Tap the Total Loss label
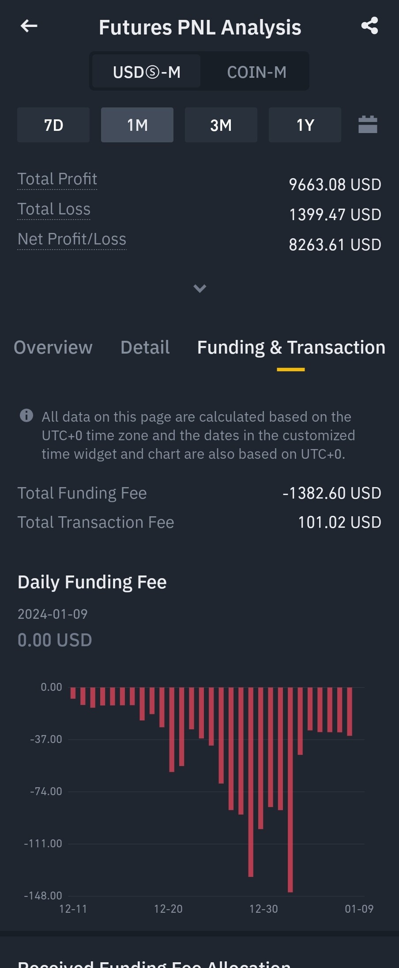This screenshot has height=968, width=399. click(54, 209)
